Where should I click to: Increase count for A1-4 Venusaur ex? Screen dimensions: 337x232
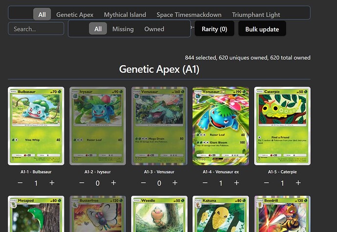coord(236,183)
